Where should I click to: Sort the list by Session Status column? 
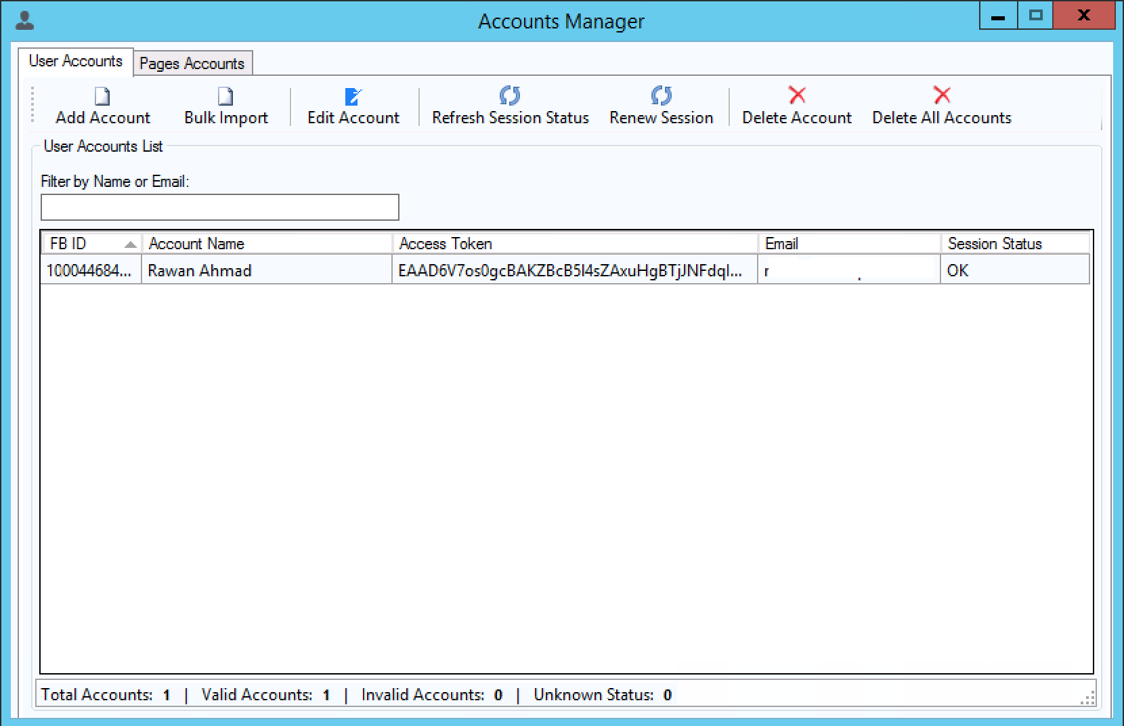tap(995, 243)
